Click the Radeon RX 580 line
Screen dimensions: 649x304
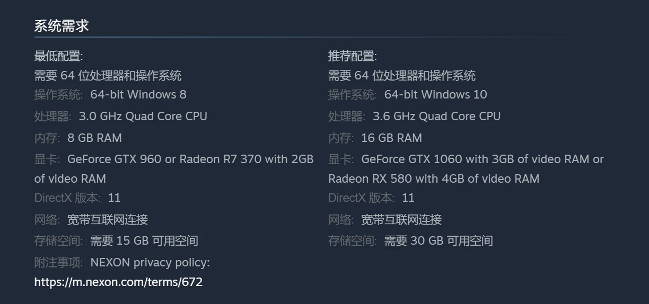coord(433,178)
